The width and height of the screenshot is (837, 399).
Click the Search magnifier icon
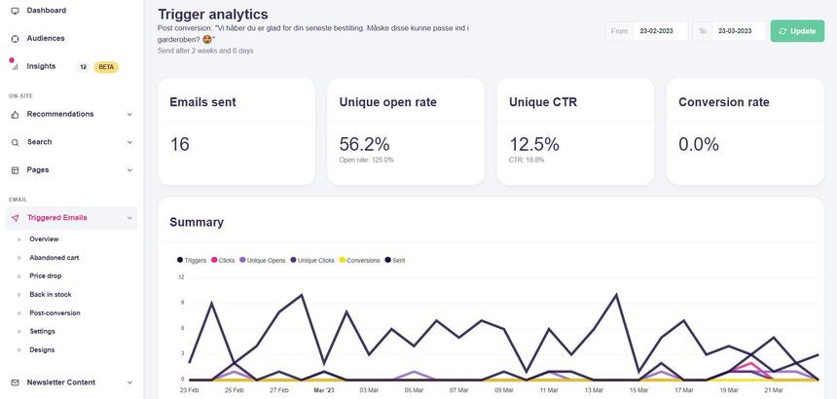click(x=15, y=142)
